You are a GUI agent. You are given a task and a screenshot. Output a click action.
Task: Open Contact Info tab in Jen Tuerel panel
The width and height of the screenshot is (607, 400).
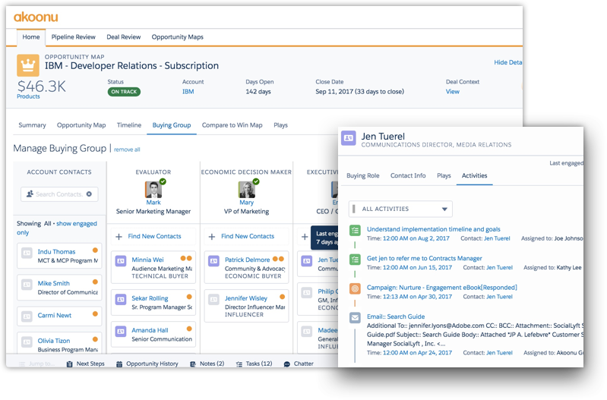408,175
